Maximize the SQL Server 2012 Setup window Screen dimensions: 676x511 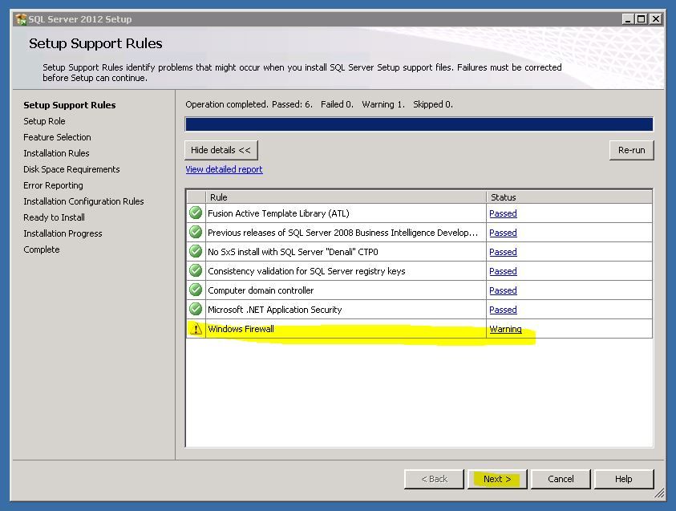pyautogui.click(x=642, y=19)
